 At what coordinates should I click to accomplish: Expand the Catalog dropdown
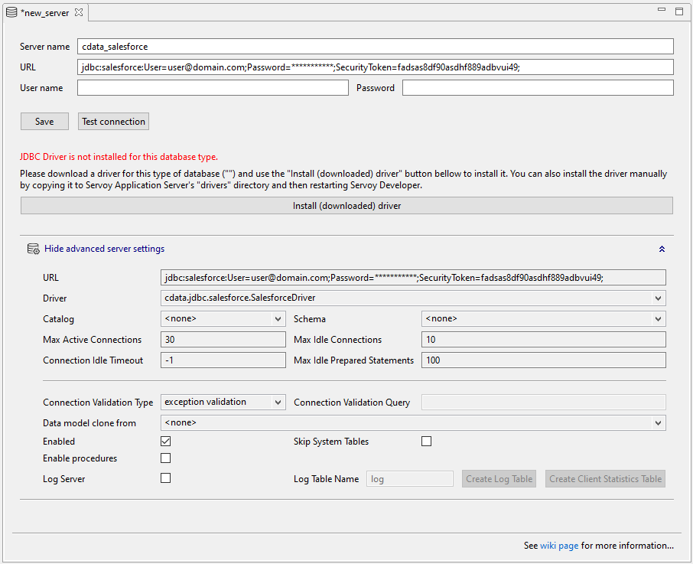coord(278,319)
